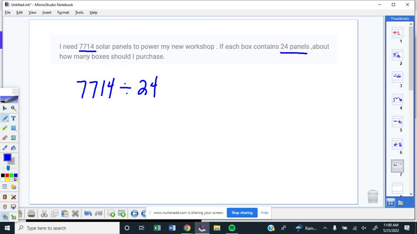
Task: Click the Hide link next to Stop sharing
Action: point(264,212)
